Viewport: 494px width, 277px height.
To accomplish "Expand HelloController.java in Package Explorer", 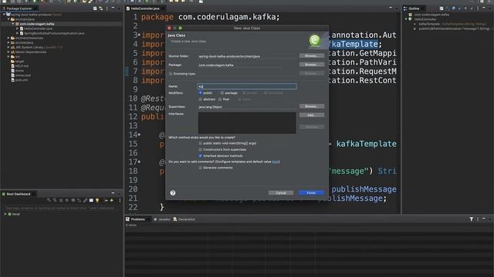I will (x=17, y=28).
